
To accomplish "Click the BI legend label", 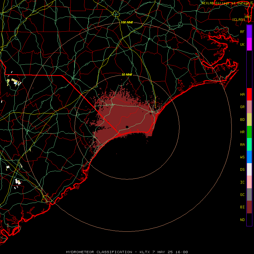I will click(242, 207).
